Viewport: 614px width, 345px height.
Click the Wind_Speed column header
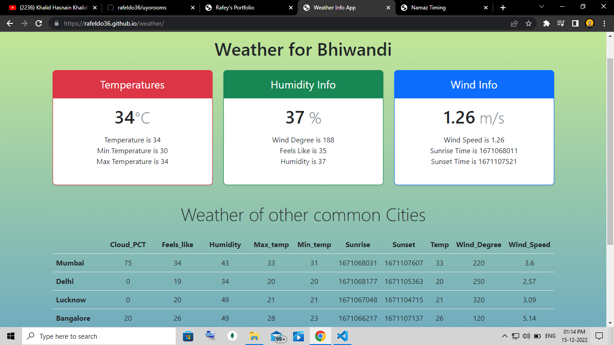click(529, 244)
